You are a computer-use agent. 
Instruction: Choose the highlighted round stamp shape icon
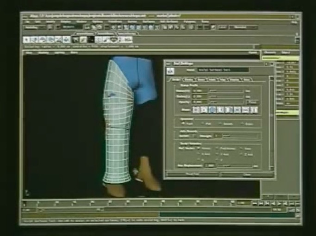pyautogui.click(x=212, y=110)
